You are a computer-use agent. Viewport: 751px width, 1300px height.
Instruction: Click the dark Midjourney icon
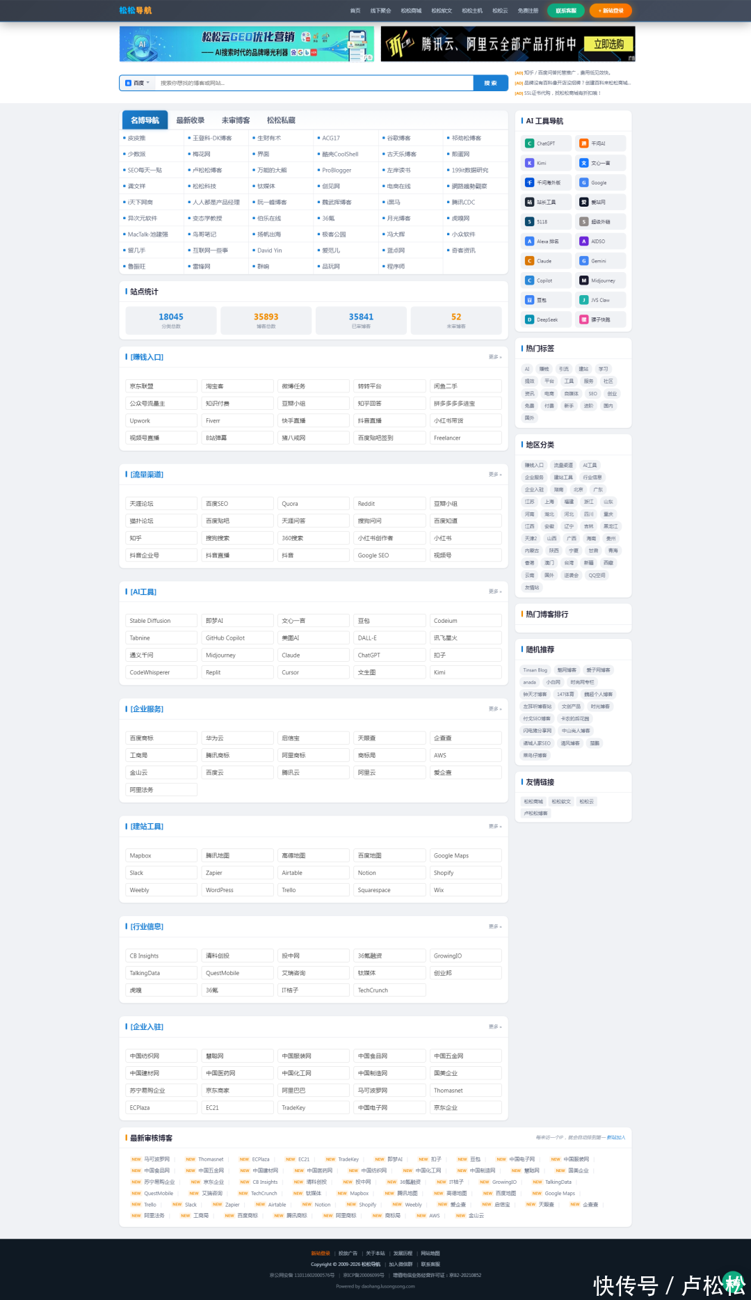584,280
